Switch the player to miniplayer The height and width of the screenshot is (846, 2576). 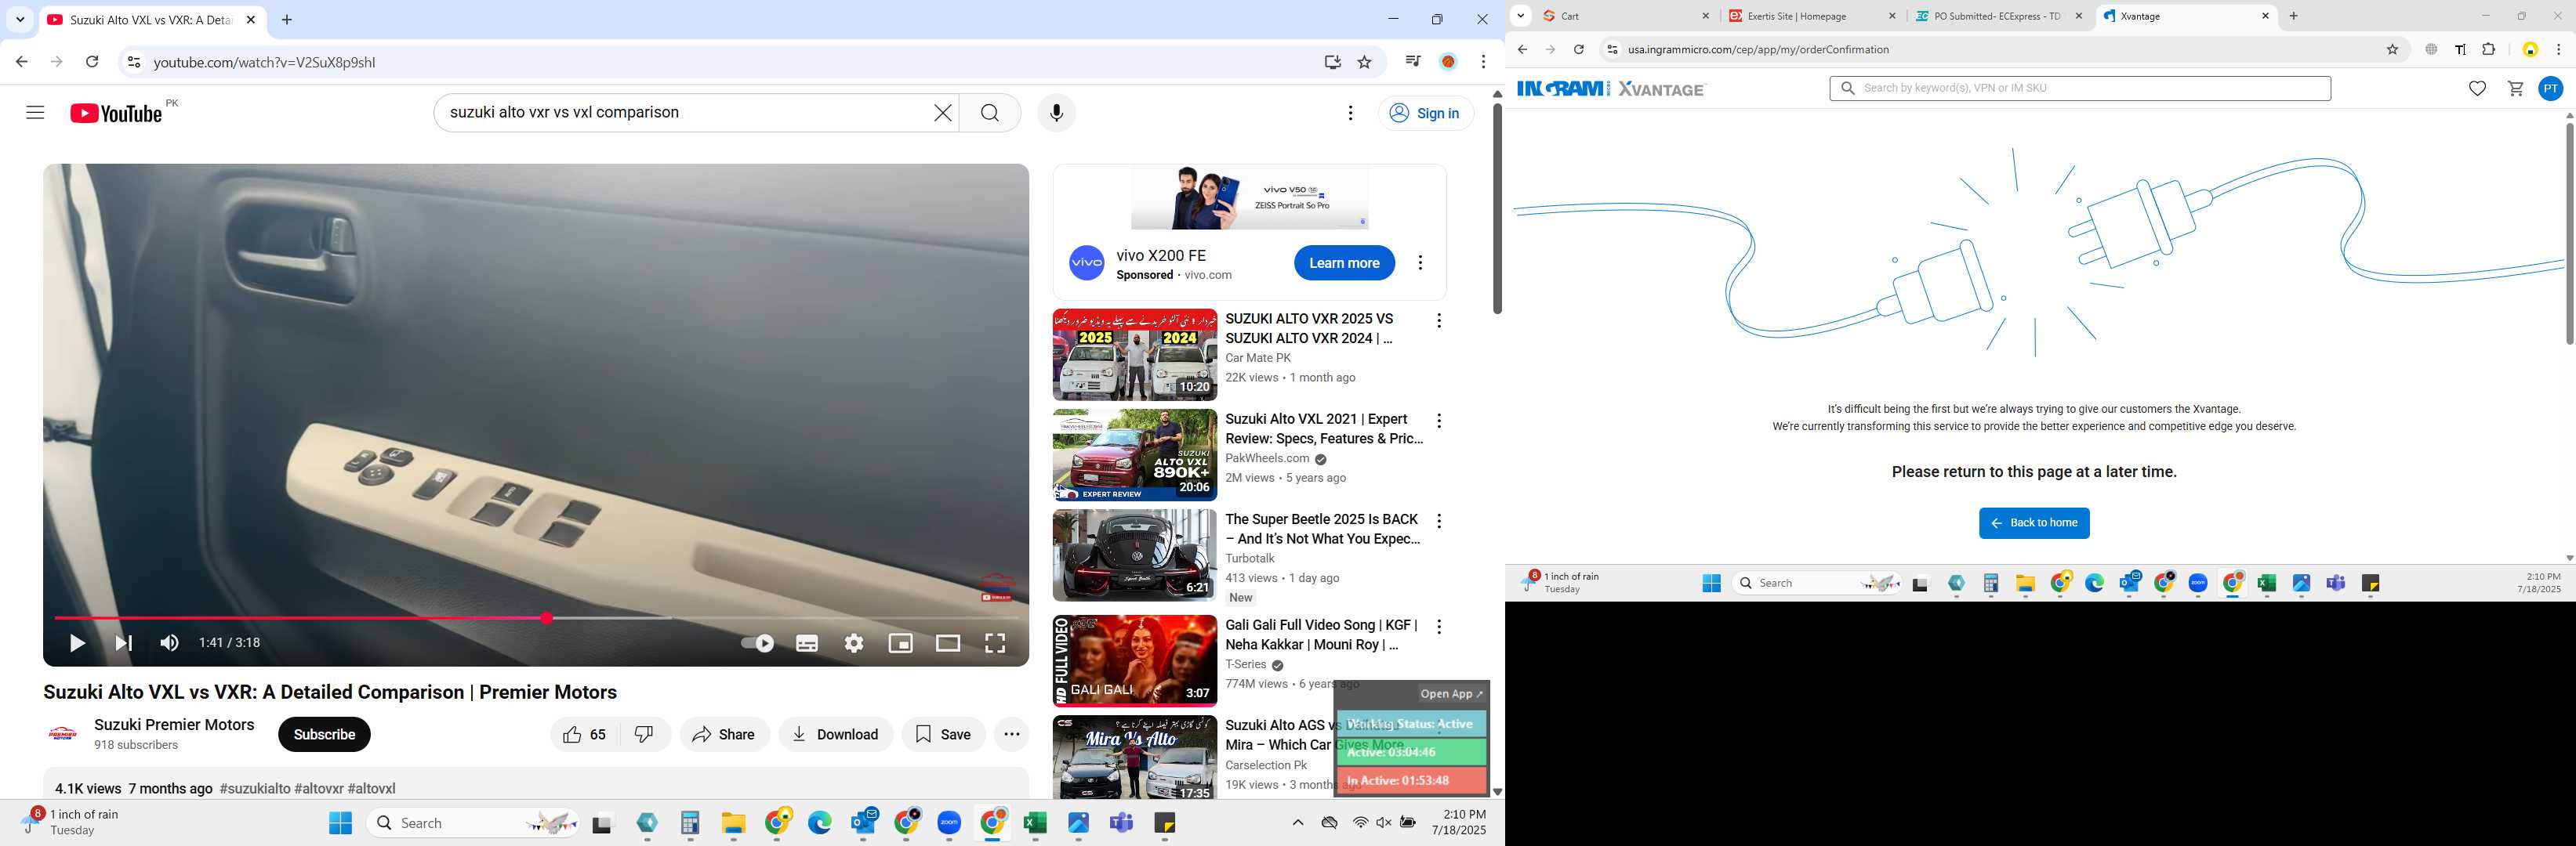tap(901, 643)
